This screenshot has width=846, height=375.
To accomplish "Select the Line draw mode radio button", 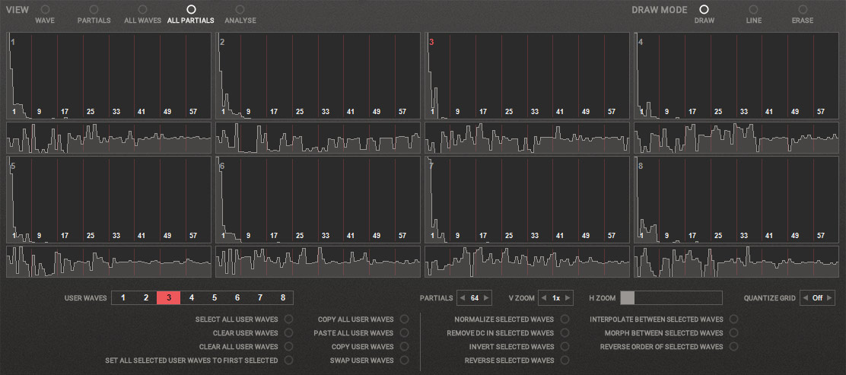I will 753,9.
